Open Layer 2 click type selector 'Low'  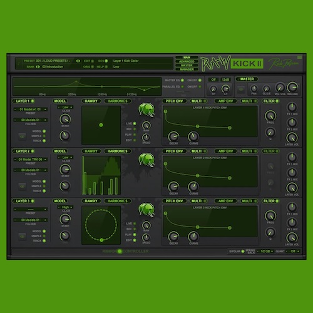pyautogui.click(x=65, y=157)
